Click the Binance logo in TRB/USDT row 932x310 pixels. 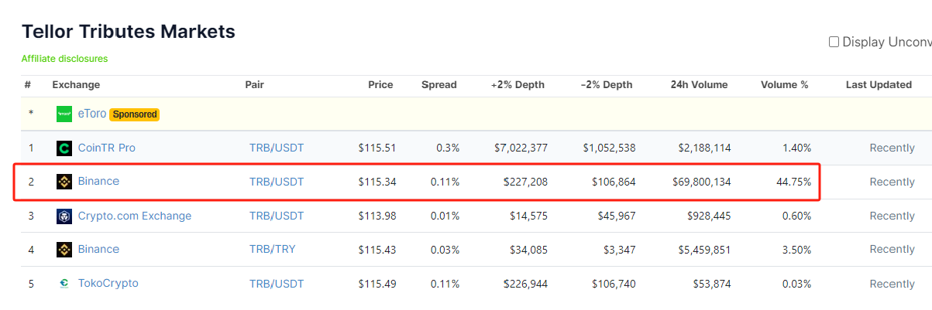tap(64, 182)
